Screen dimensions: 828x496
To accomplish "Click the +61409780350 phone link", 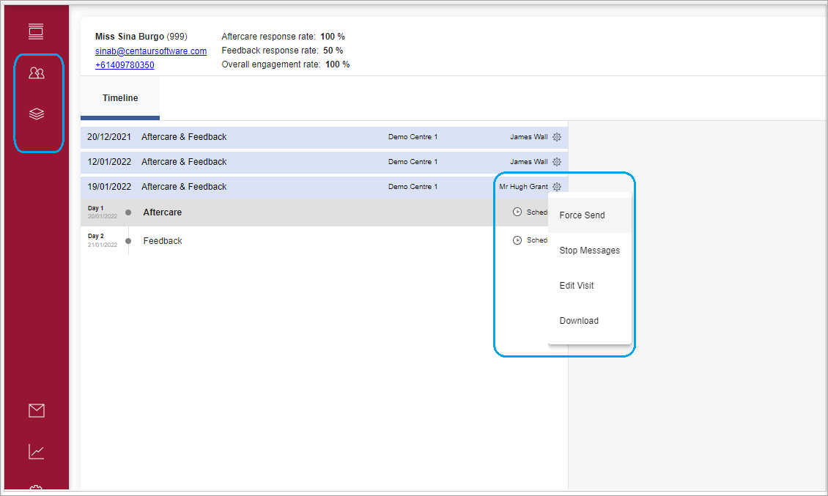I will coord(125,65).
